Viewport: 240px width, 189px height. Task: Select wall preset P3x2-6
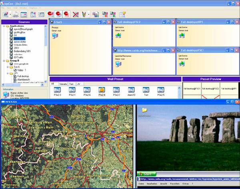pos(87,91)
